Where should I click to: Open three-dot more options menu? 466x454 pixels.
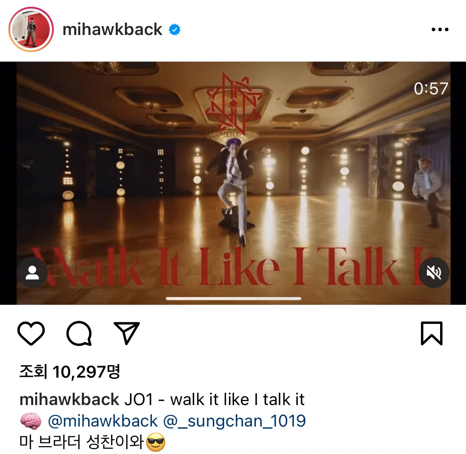point(440,29)
